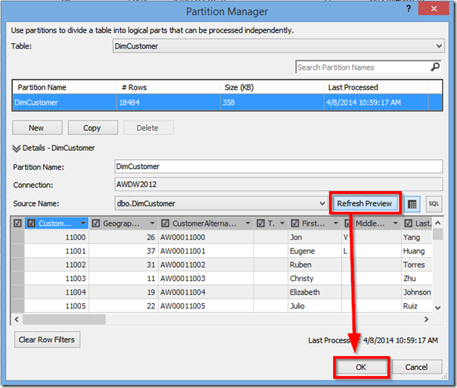Image resolution: width=457 pixels, height=388 pixels.
Task: Click left arrow of horizontal scrollbar
Action: (17, 319)
